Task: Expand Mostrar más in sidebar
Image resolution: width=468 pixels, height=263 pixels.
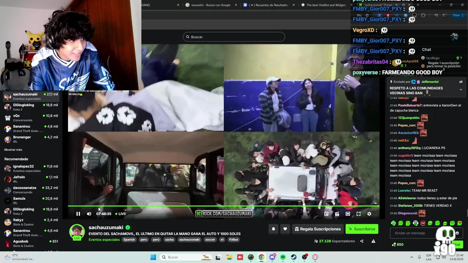Action: [13, 150]
